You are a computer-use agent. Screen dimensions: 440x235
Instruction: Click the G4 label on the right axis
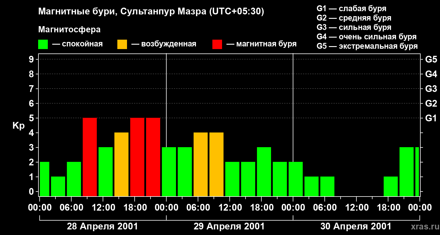point(431,74)
